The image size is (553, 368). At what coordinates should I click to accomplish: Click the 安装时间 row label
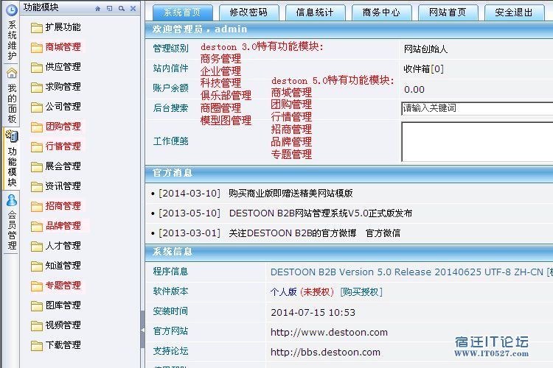click(x=171, y=311)
